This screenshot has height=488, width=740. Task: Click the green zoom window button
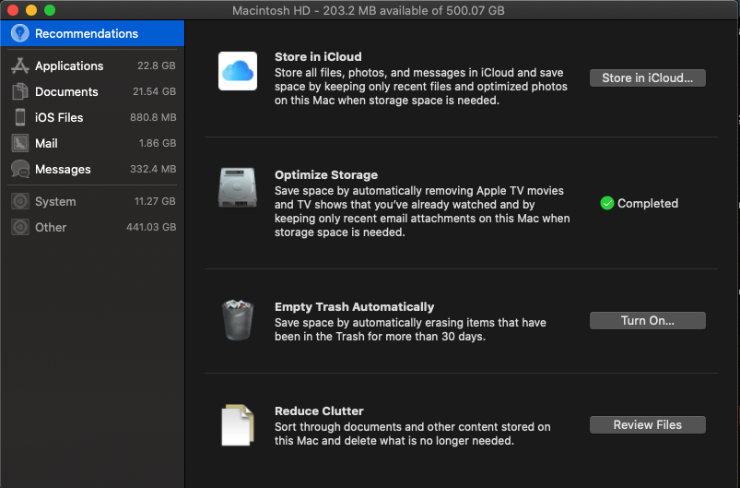pos(50,10)
